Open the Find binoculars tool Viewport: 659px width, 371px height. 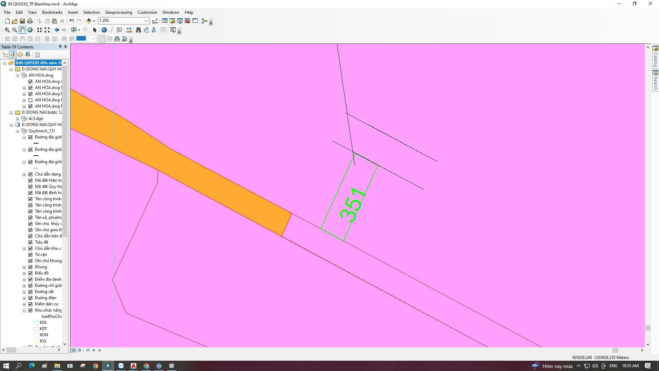[138, 30]
